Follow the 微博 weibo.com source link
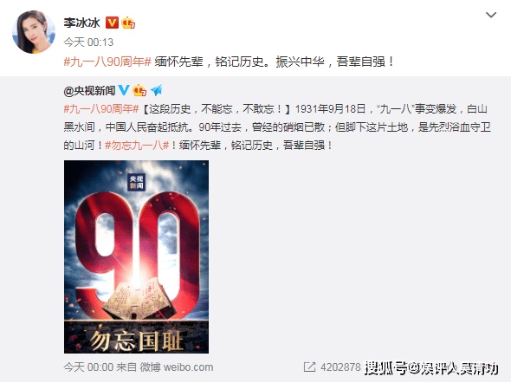Viewport: 511px width, 383px height. tap(177, 367)
